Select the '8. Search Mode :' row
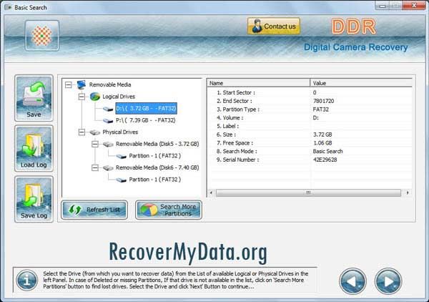Viewport: 429px width, 302px height. [310, 152]
